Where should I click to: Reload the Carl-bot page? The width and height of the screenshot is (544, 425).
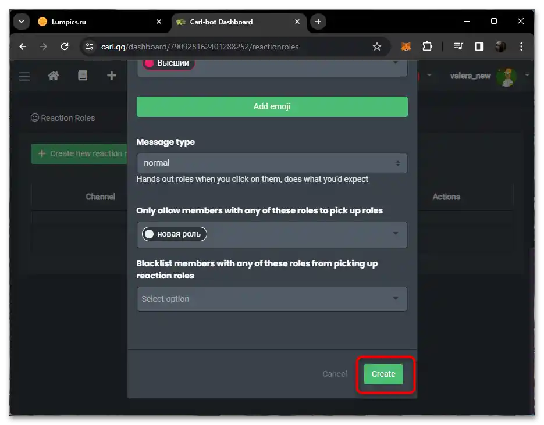pos(65,47)
